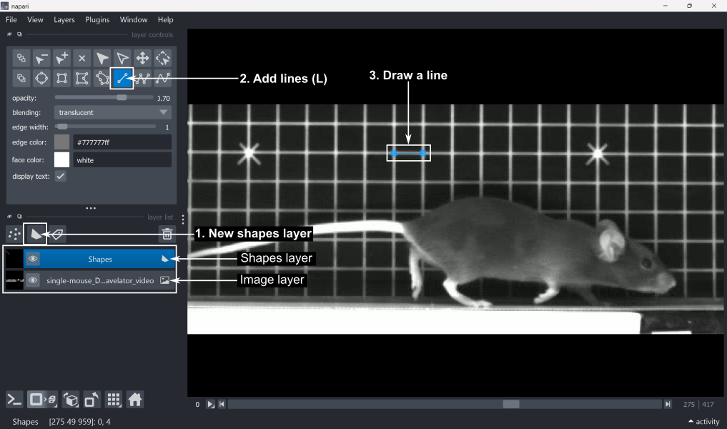Select the Add ellipses tool
727x429 pixels.
click(x=42, y=78)
